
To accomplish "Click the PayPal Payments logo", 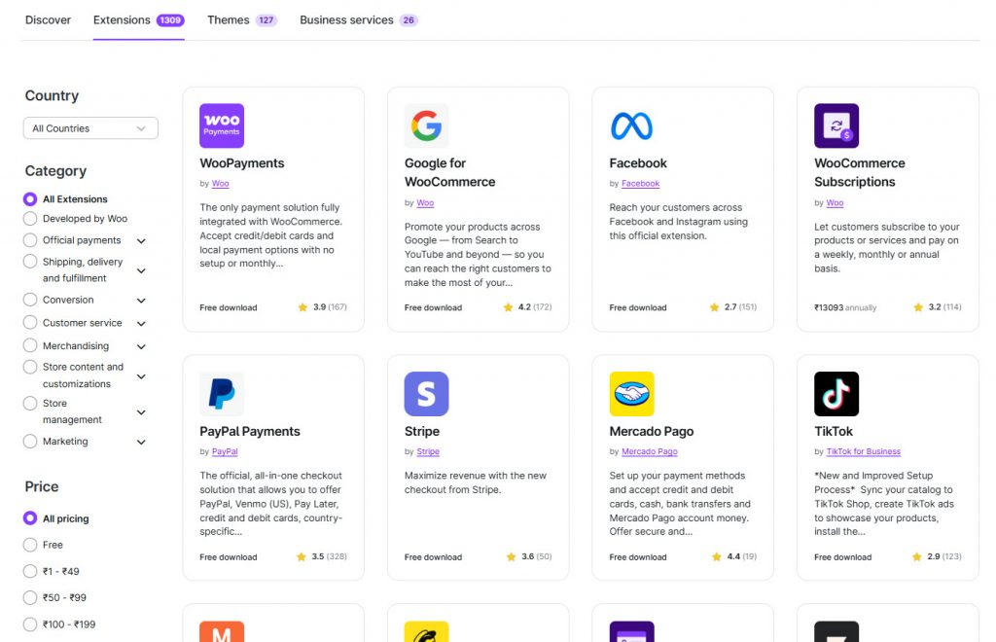I will click(x=221, y=393).
